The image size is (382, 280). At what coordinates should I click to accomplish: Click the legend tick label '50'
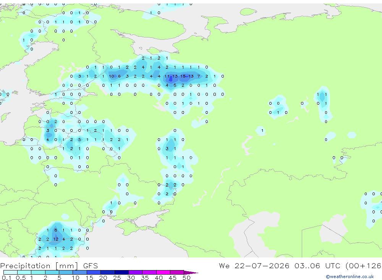pos(186,278)
